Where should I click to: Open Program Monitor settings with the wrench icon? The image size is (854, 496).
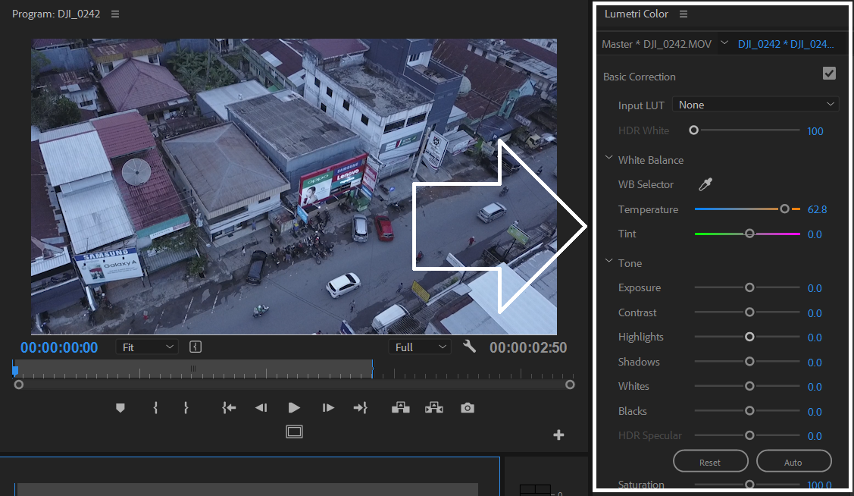coord(469,346)
